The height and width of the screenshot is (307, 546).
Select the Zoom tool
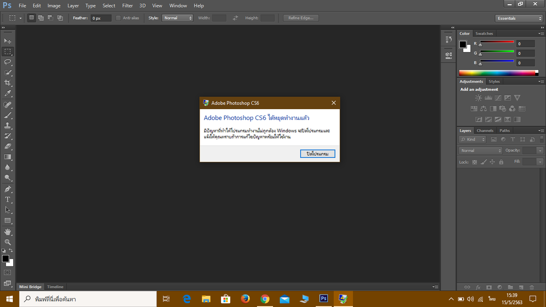[x=8, y=242]
